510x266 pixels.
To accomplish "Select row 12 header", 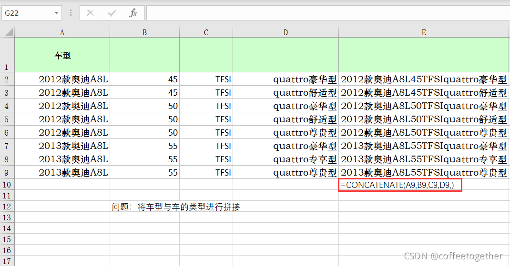I will pyautogui.click(x=7, y=206).
